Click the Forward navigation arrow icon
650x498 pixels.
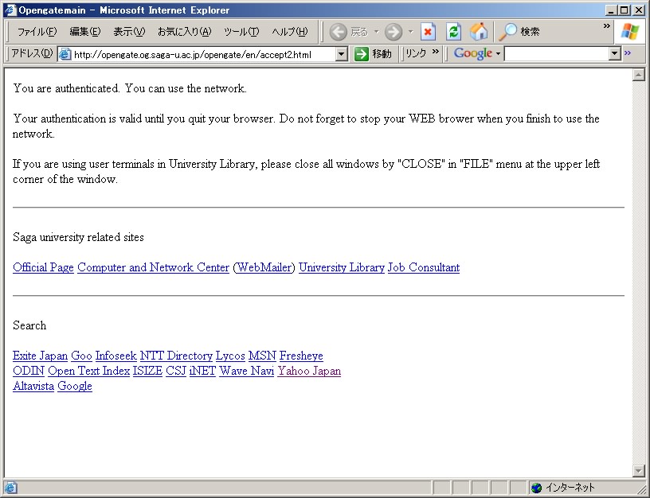pos(393,32)
